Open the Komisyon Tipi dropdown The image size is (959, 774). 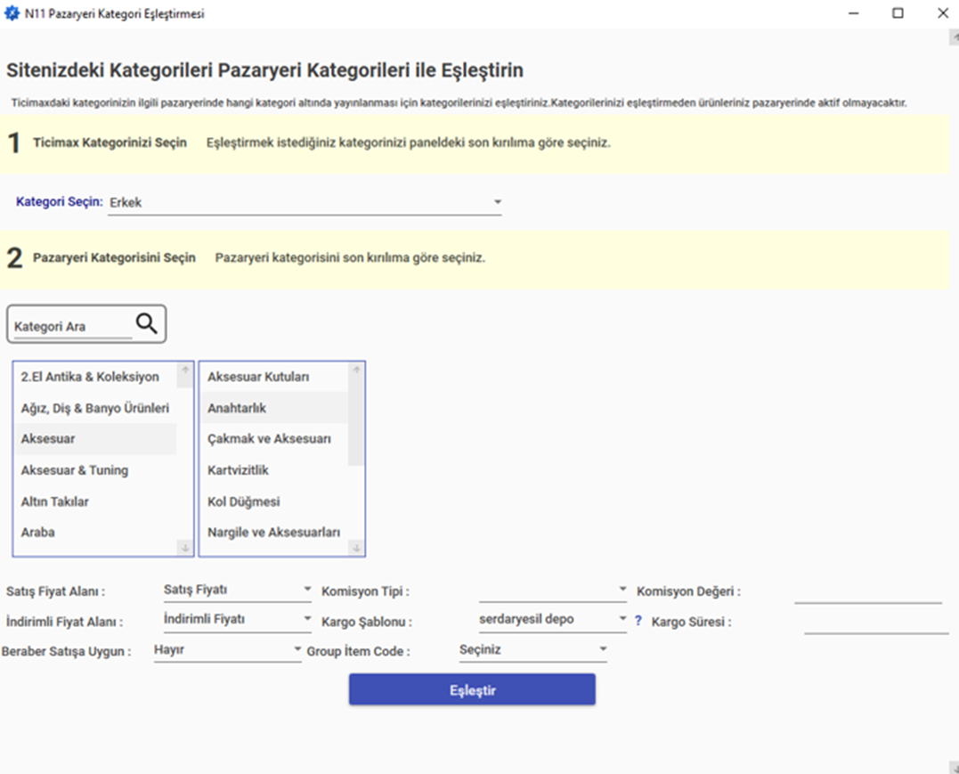tap(553, 590)
